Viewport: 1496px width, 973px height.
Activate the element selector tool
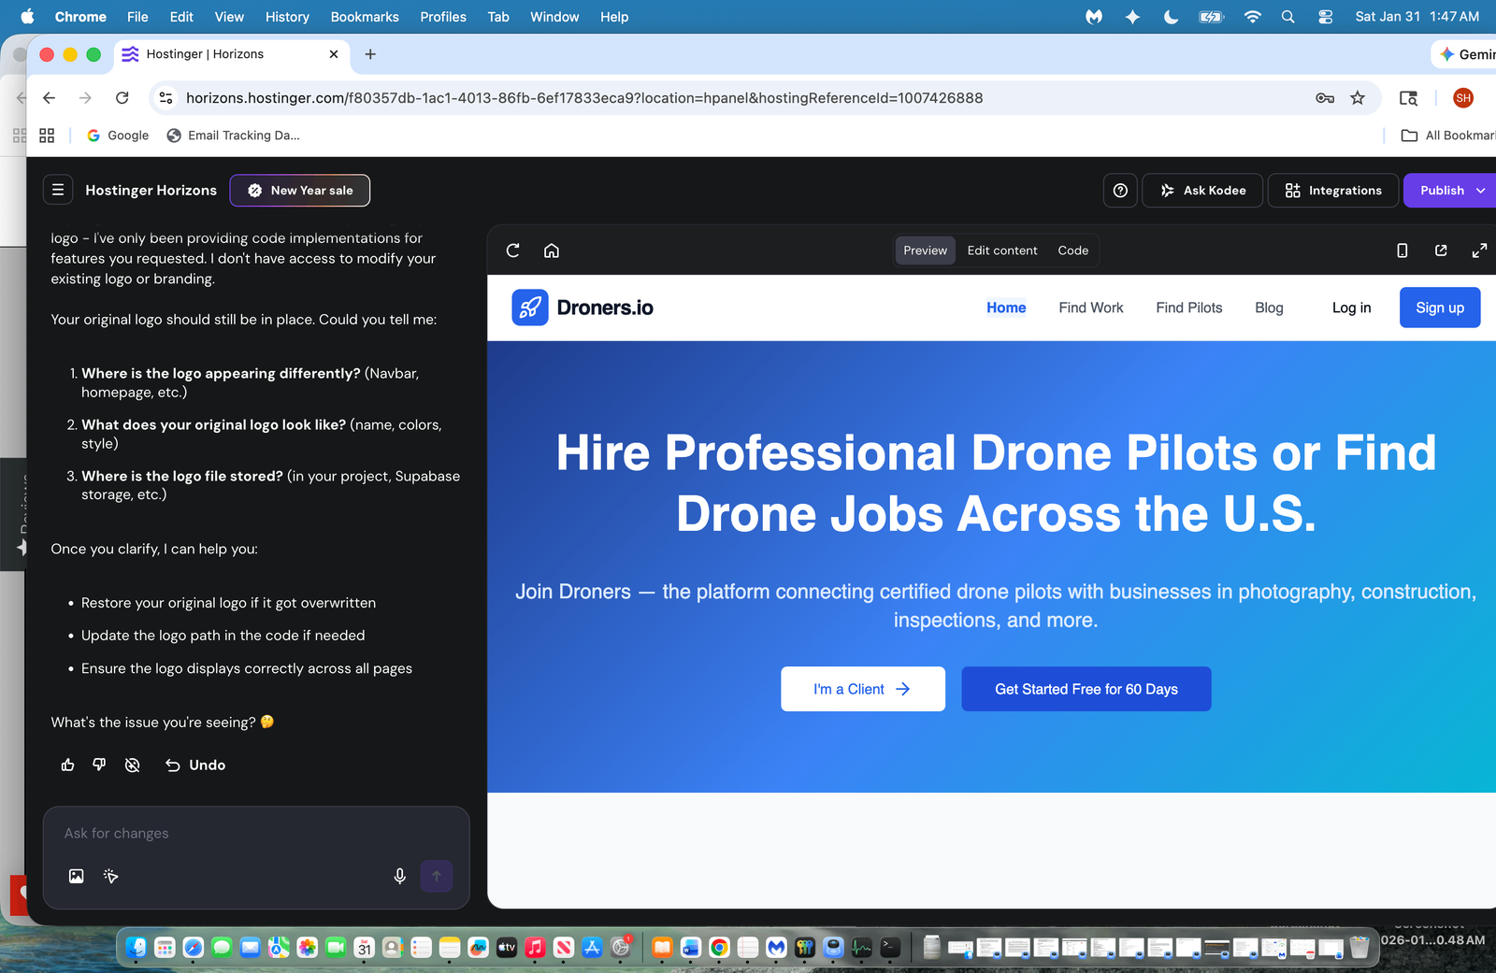pyautogui.click(x=111, y=876)
